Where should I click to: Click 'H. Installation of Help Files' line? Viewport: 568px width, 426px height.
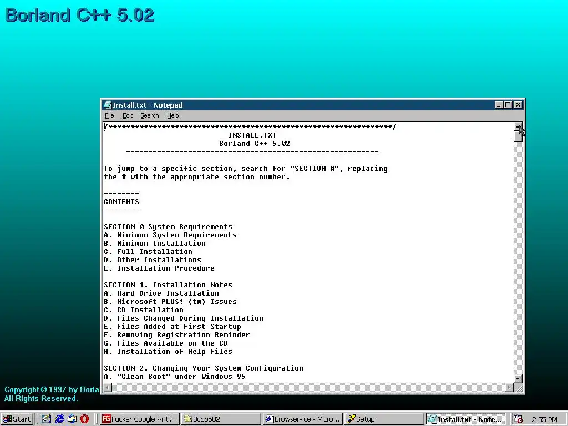point(168,352)
